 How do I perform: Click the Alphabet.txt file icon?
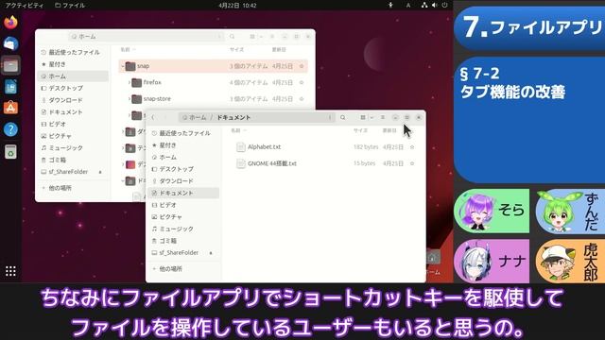[241, 147]
